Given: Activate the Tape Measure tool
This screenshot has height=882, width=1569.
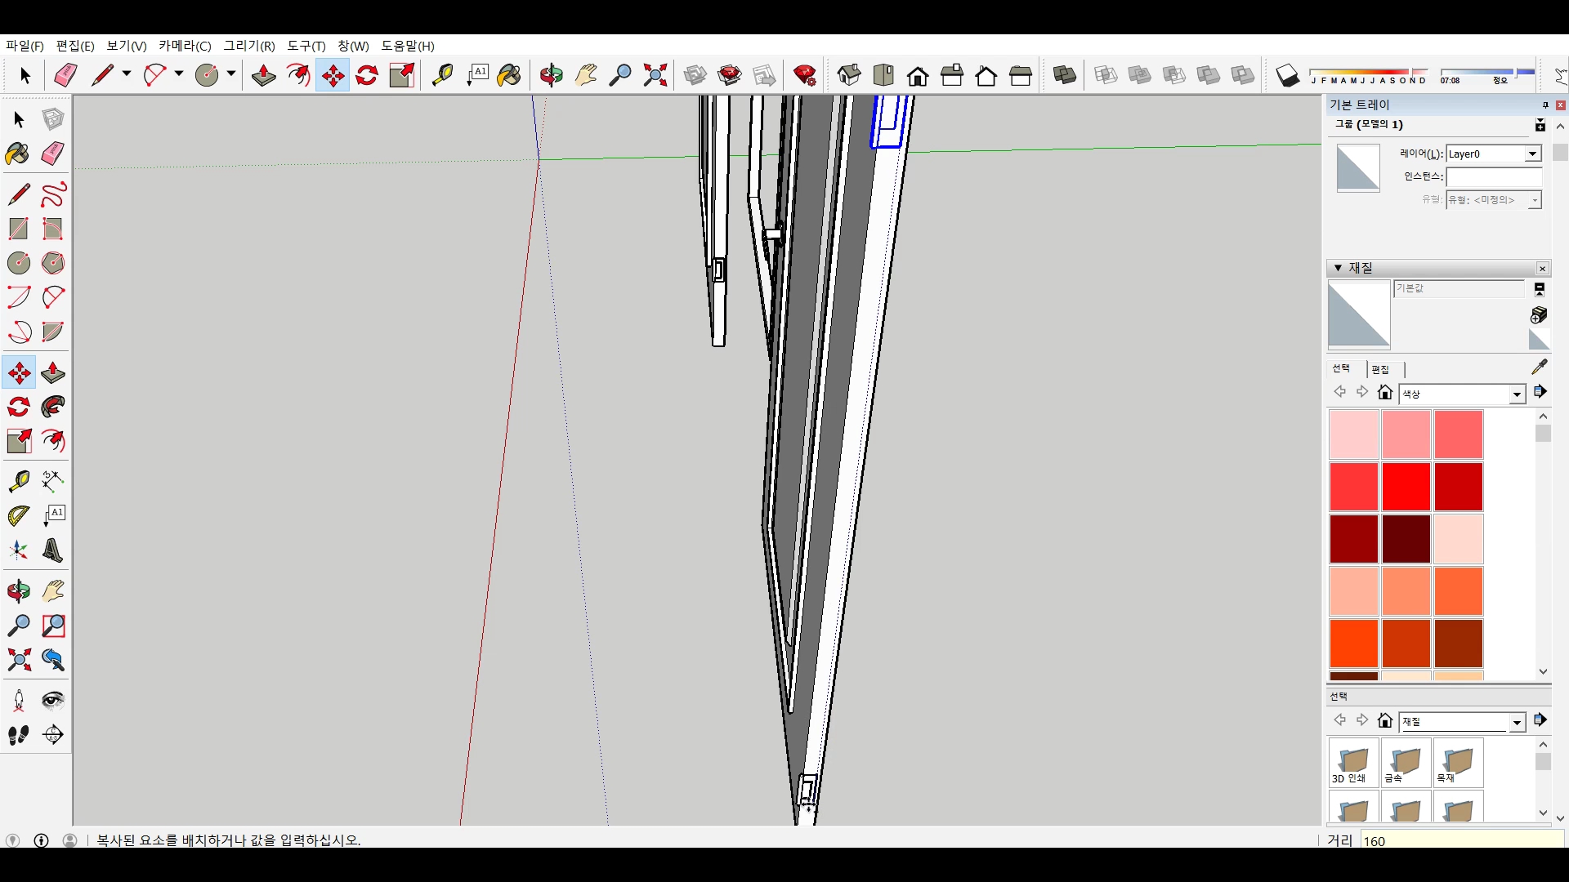Looking at the screenshot, I should (x=19, y=481).
